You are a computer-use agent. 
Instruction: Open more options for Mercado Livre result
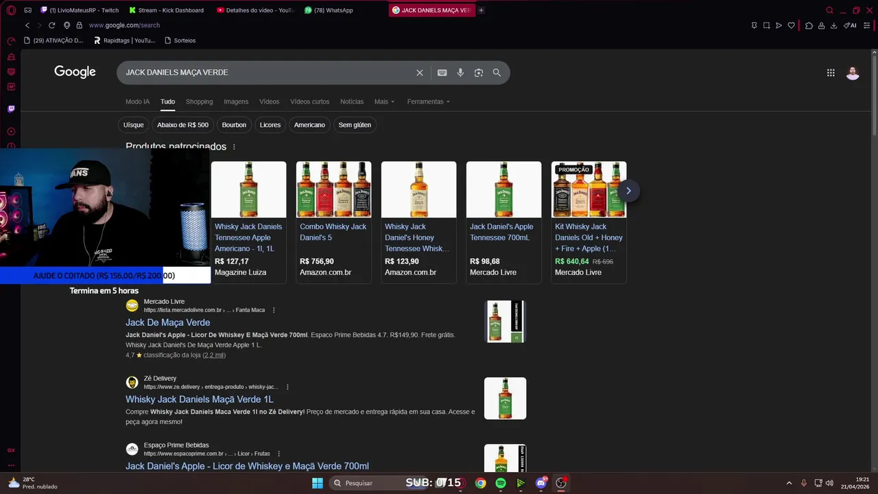point(274,310)
